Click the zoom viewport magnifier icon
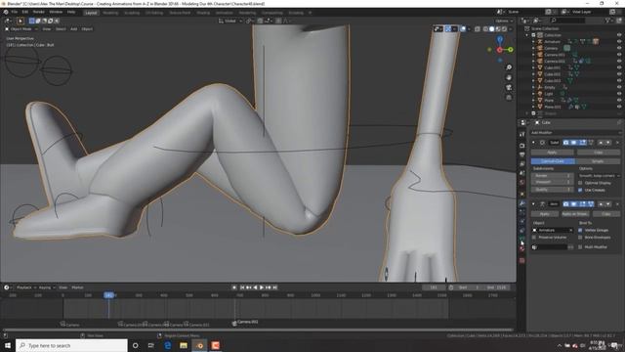 tap(509, 67)
